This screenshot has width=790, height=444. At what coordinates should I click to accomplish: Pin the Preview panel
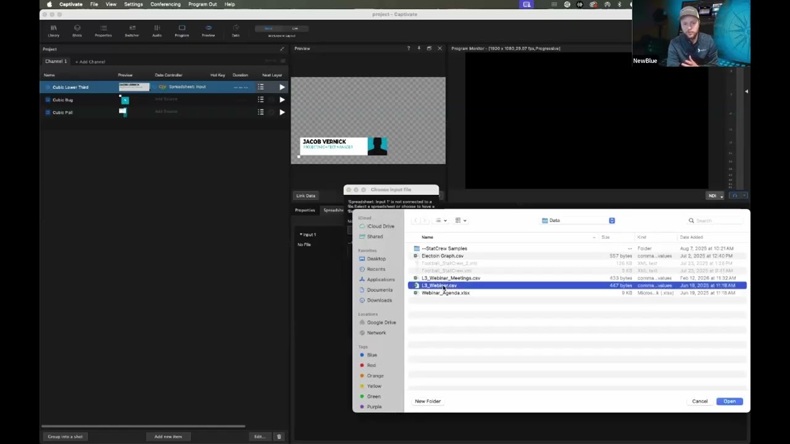pyautogui.click(x=418, y=48)
